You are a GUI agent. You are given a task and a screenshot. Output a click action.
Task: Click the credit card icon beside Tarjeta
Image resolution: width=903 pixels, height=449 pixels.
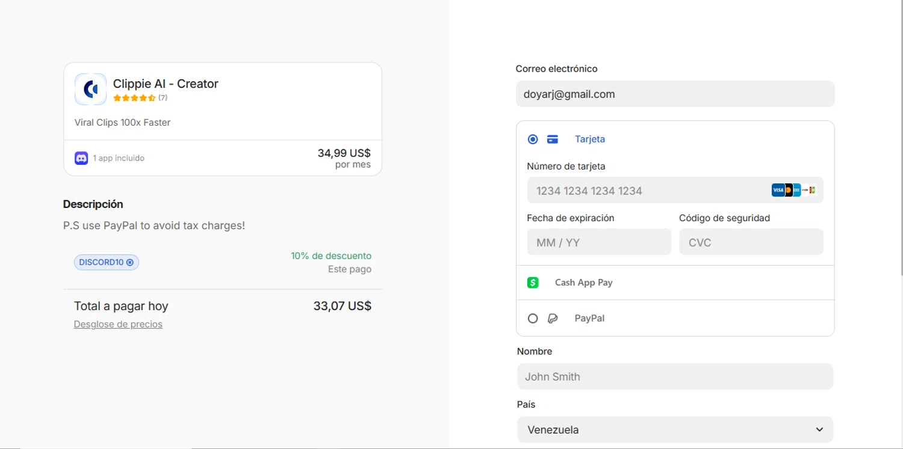click(x=553, y=139)
